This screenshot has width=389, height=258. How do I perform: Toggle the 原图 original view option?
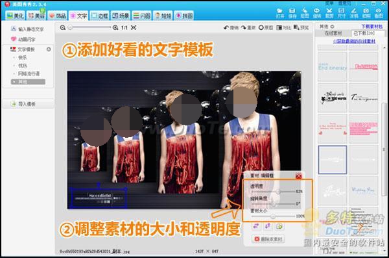click(266, 27)
